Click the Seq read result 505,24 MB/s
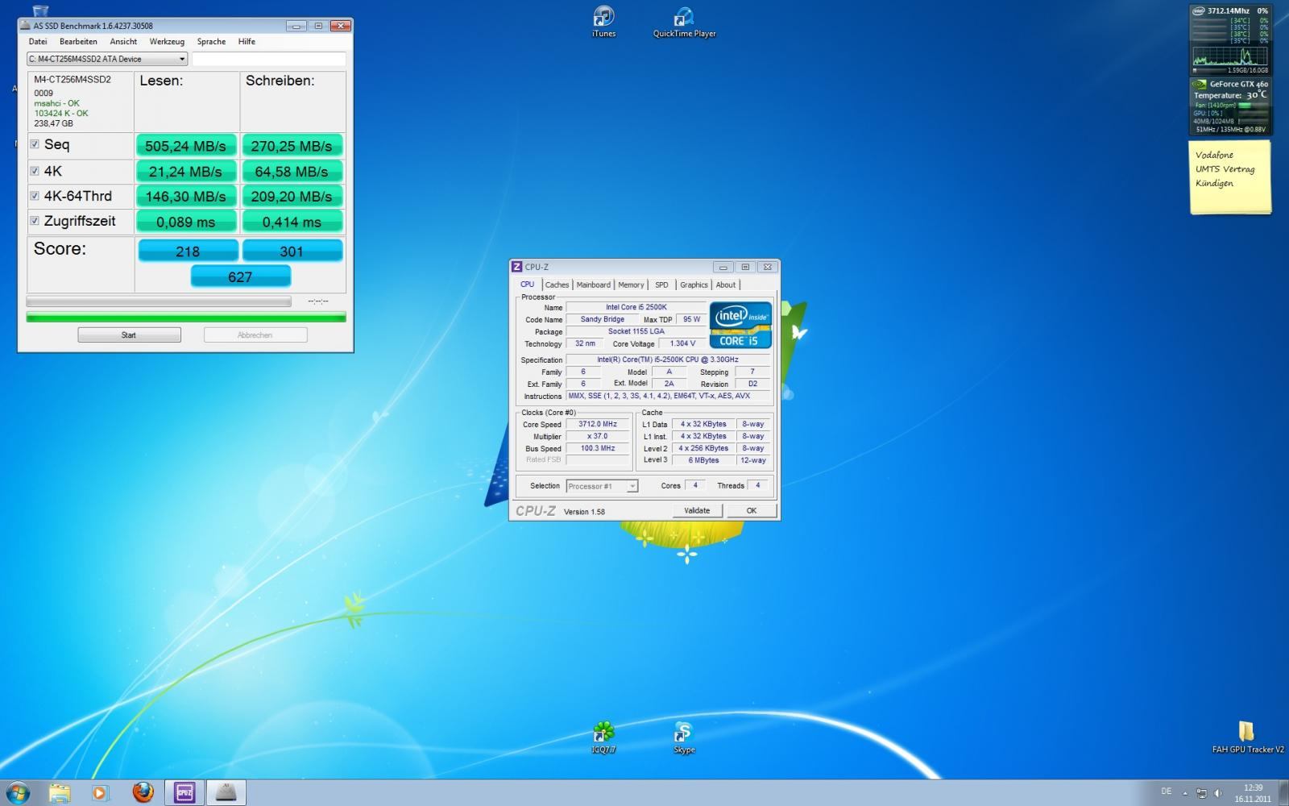1289x806 pixels. [186, 146]
